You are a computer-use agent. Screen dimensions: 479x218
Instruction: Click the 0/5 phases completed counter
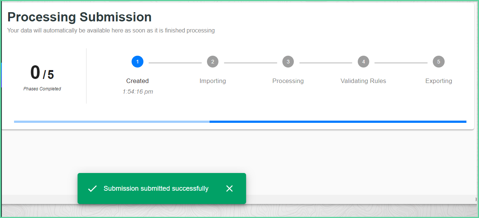tap(42, 73)
